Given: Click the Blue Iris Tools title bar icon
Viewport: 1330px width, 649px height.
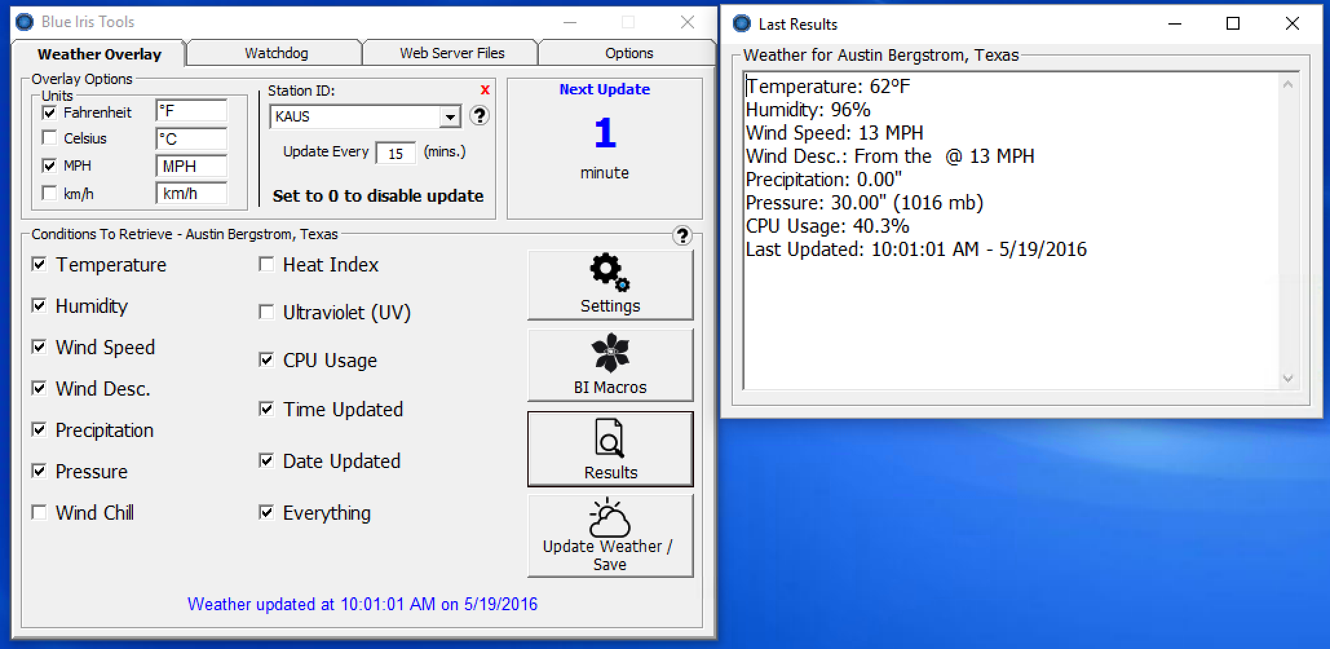Looking at the screenshot, I should pos(25,22).
